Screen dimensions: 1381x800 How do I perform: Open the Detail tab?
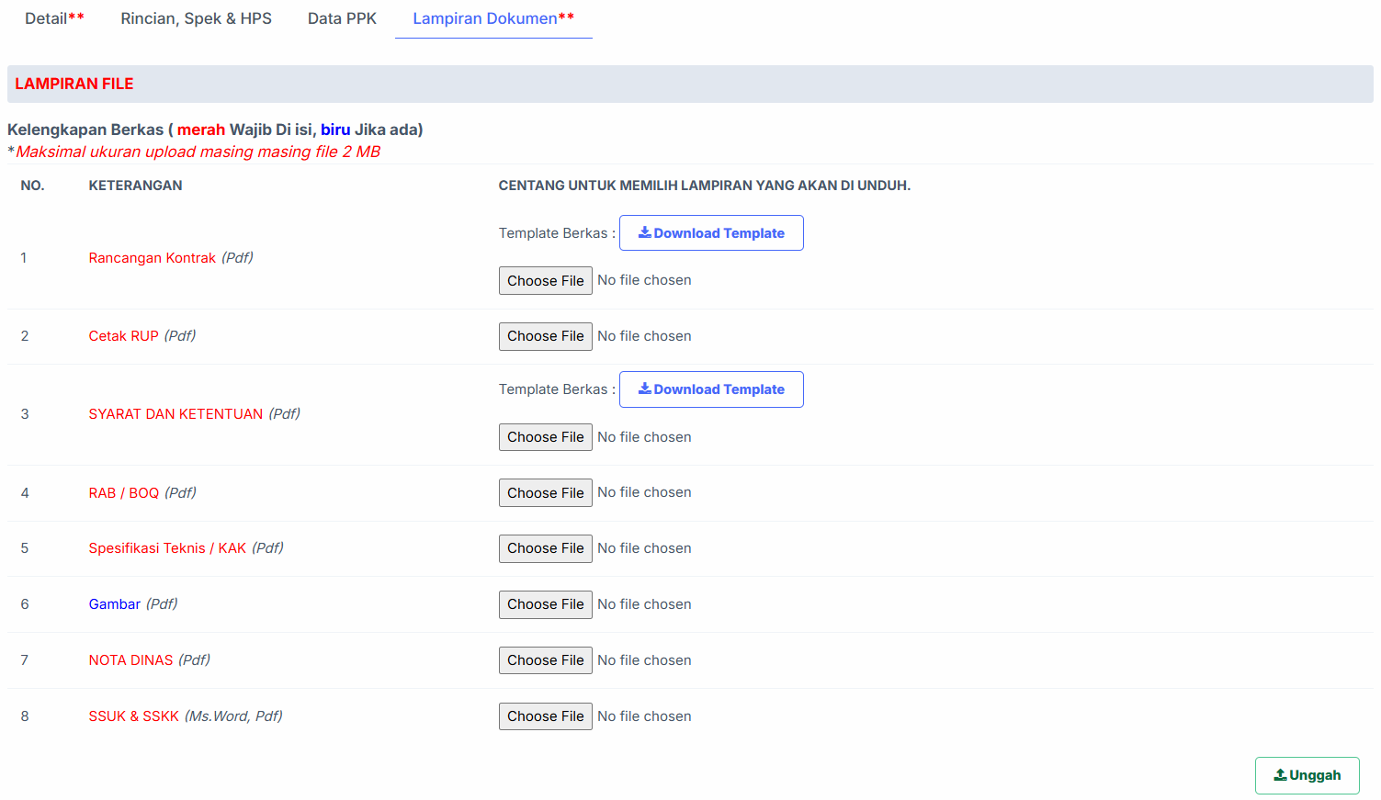pos(54,18)
